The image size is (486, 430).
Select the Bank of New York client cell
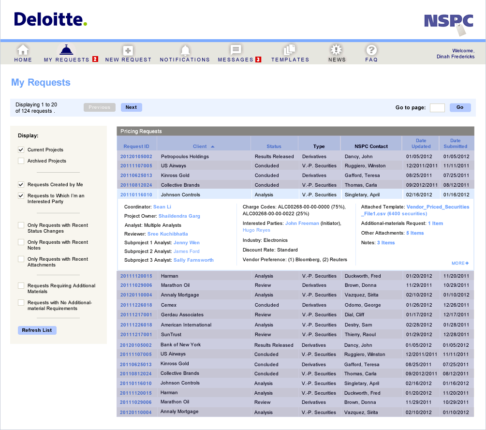tap(181, 345)
